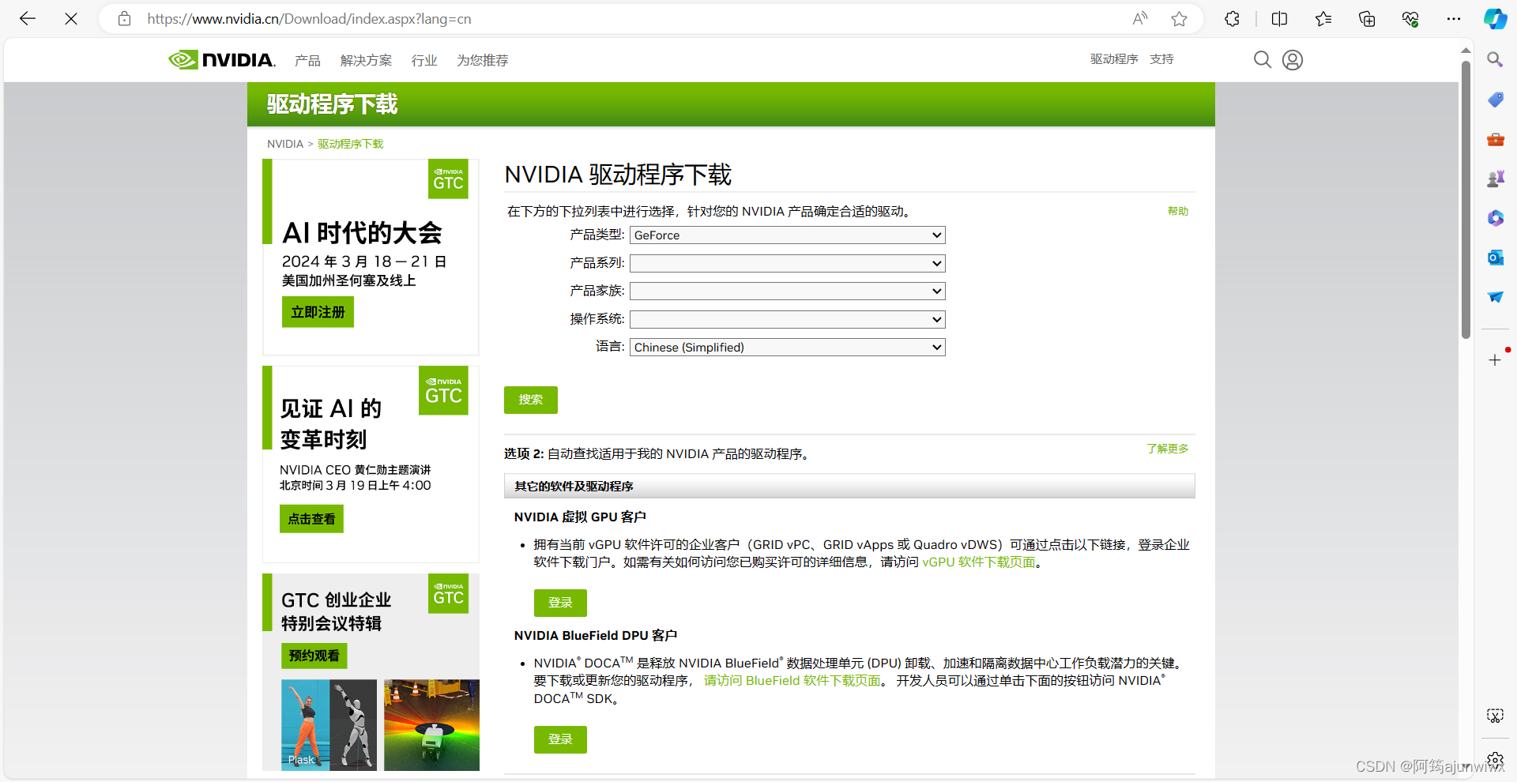The image size is (1517, 782).
Task: Open sidebar Microsoft 365 icon
Action: 1495,218
